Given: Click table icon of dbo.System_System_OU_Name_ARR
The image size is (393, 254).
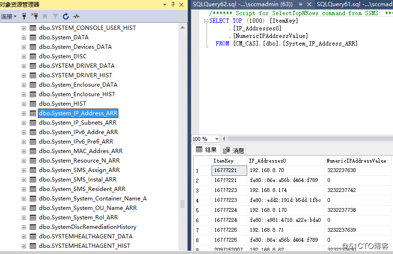Looking at the screenshot, I should [x=33, y=208].
